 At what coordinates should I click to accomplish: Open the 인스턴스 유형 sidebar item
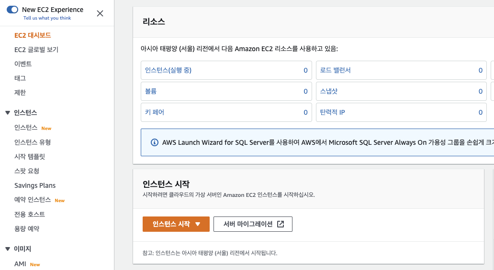point(33,142)
